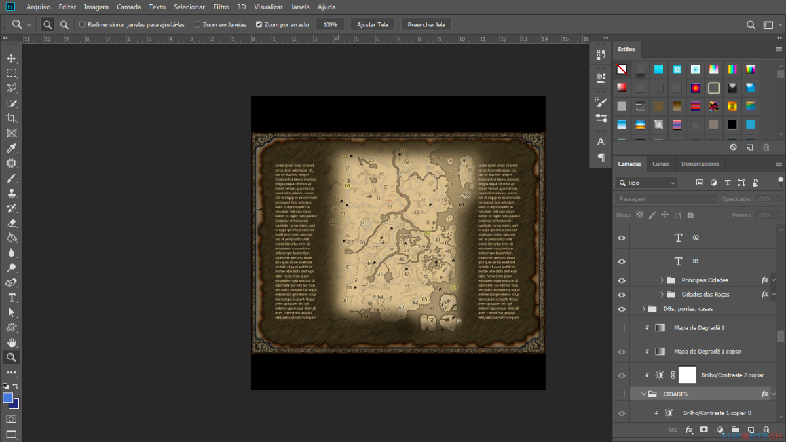The width and height of the screenshot is (786, 442).
Task: Create a new group with folder icon
Action: click(x=735, y=430)
